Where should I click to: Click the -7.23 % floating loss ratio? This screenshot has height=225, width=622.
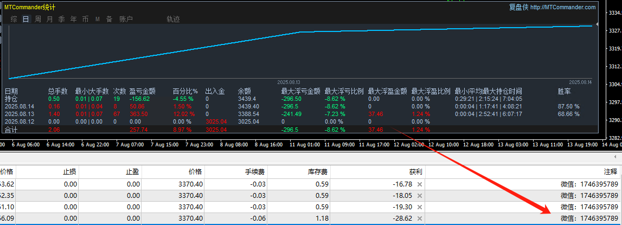click(x=336, y=114)
